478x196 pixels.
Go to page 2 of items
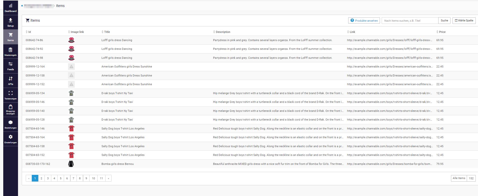coord(41,178)
